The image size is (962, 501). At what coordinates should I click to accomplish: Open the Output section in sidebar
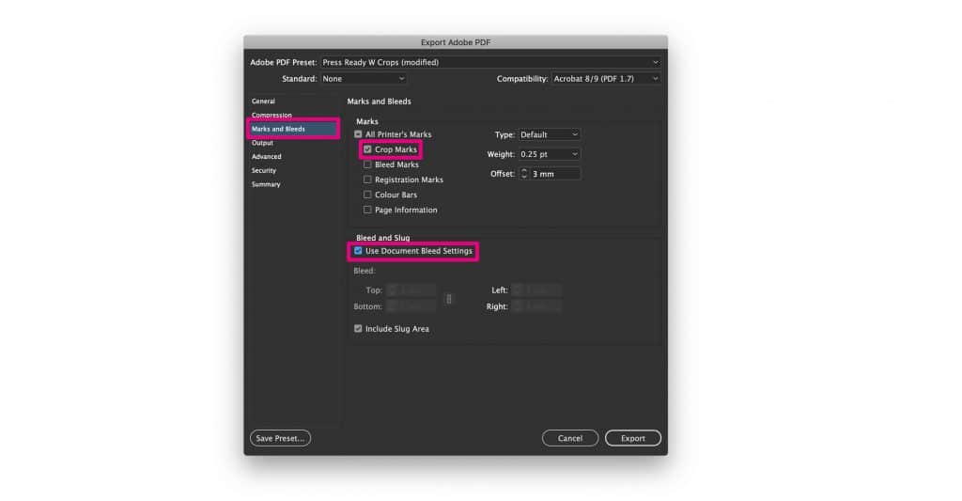(x=262, y=143)
